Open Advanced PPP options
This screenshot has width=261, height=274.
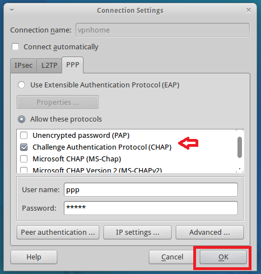[x=209, y=233]
